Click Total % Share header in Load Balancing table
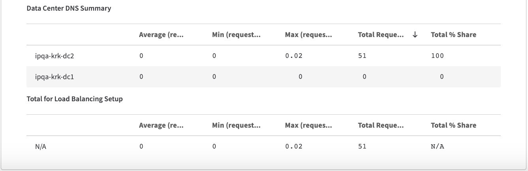The height and width of the screenshot is (171, 528). 453,125
